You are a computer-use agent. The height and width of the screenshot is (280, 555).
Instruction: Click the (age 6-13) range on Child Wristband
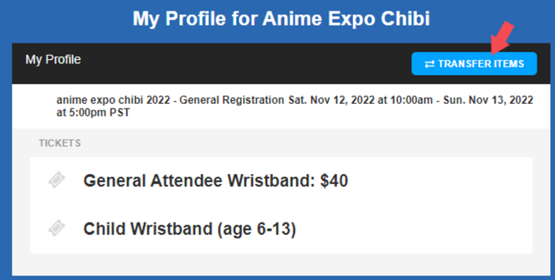point(255,229)
